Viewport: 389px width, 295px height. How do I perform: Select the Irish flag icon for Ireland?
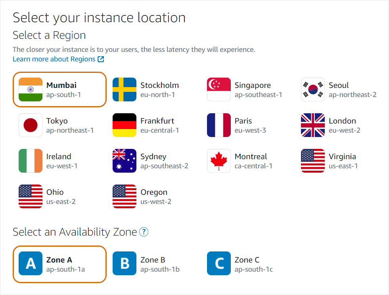[30, 161]
